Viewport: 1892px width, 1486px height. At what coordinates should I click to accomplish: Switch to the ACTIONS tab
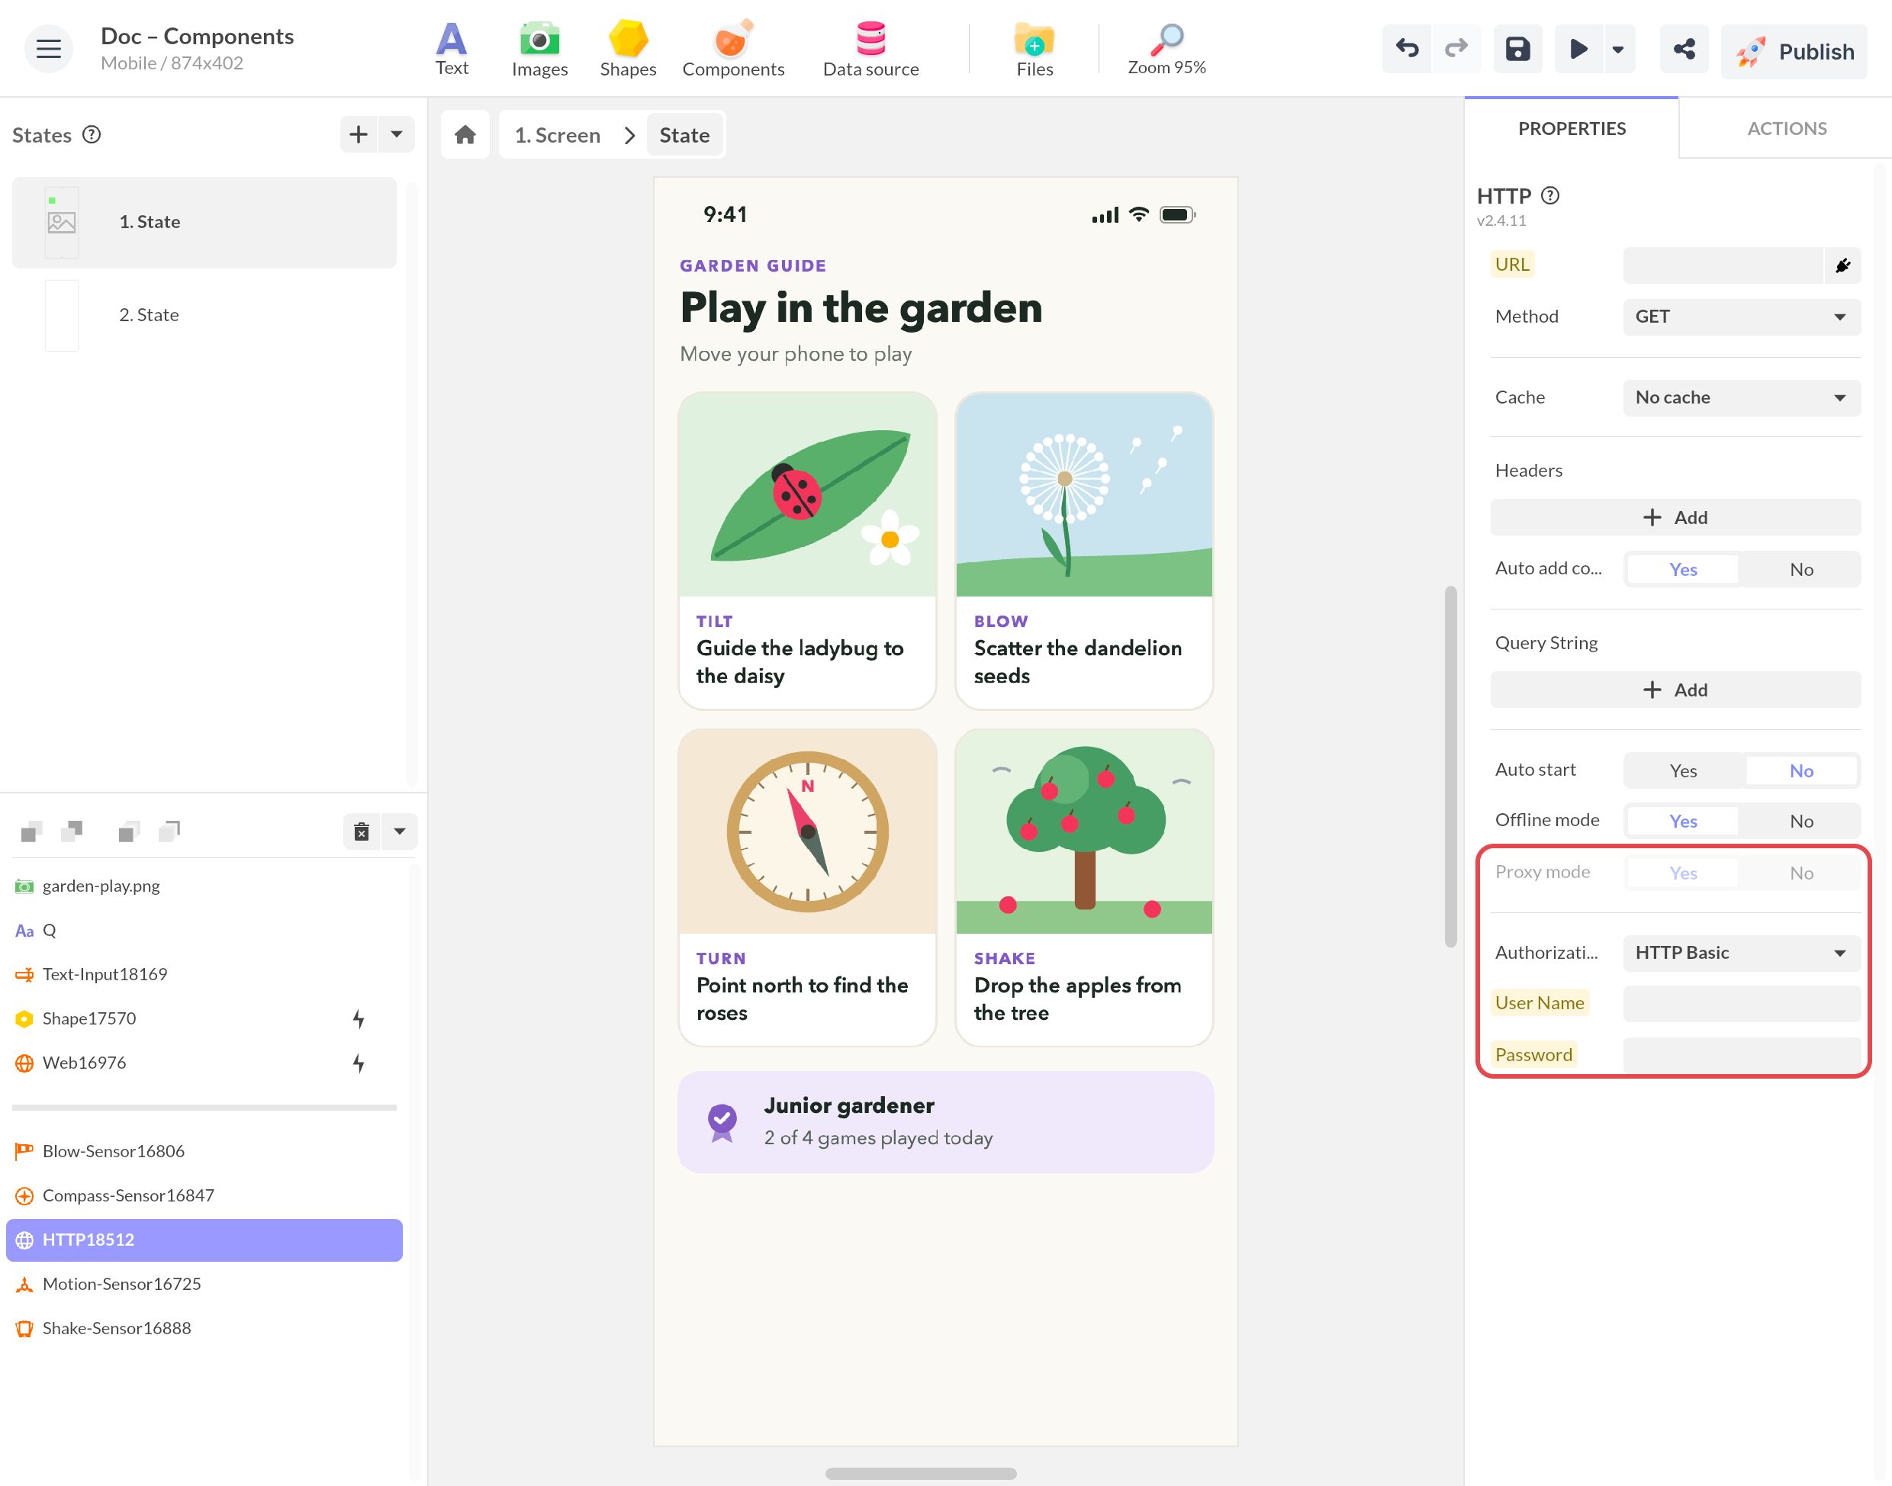coord(1787,129)
